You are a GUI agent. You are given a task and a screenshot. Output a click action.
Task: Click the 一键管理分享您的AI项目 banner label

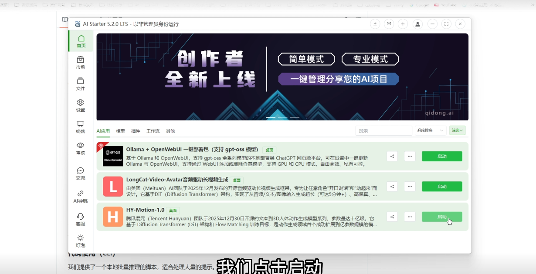pos(339,79)
